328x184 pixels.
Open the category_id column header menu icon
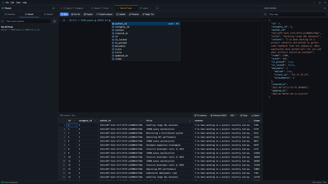(x=95, y=121)
